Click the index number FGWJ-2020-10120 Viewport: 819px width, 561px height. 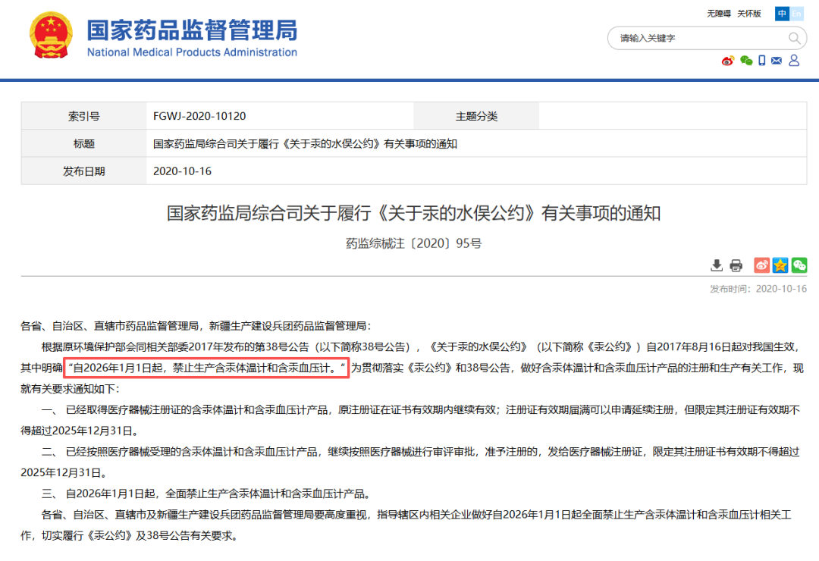[x=199, y=116]
